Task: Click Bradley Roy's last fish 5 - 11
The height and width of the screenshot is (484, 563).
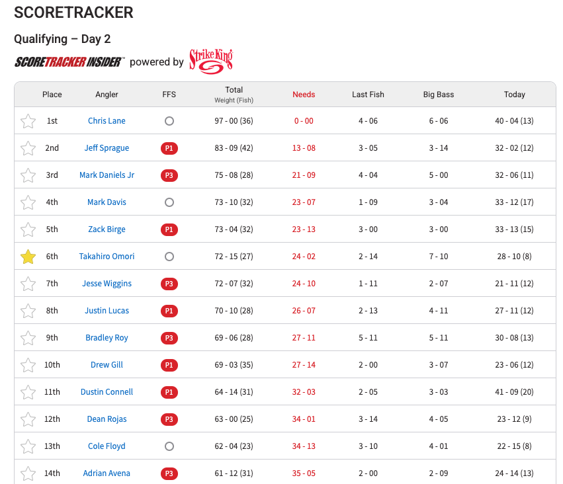Action: (368, 338)
